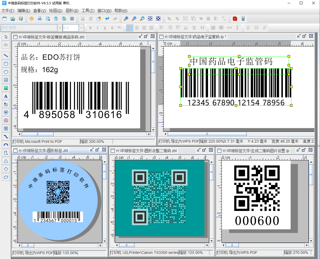Open the 绘图(D) menu

click(56, 11)
